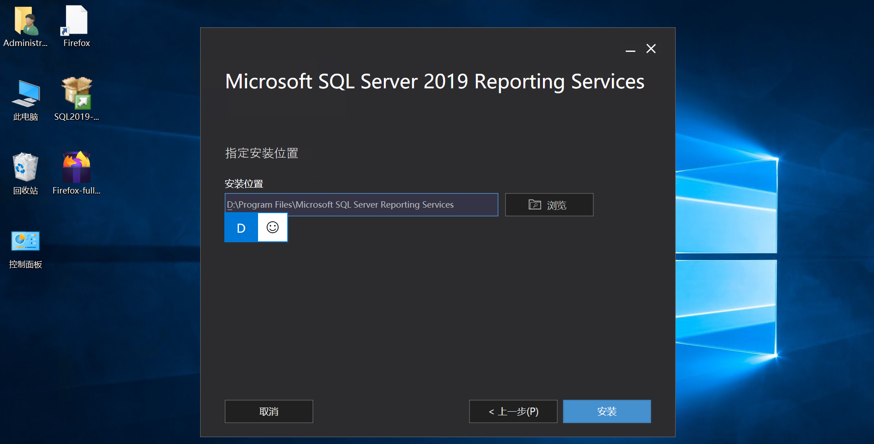This screenshot has height=444, width=874.
Task: Click the blue D input indicator
Action: coord(241,228)
